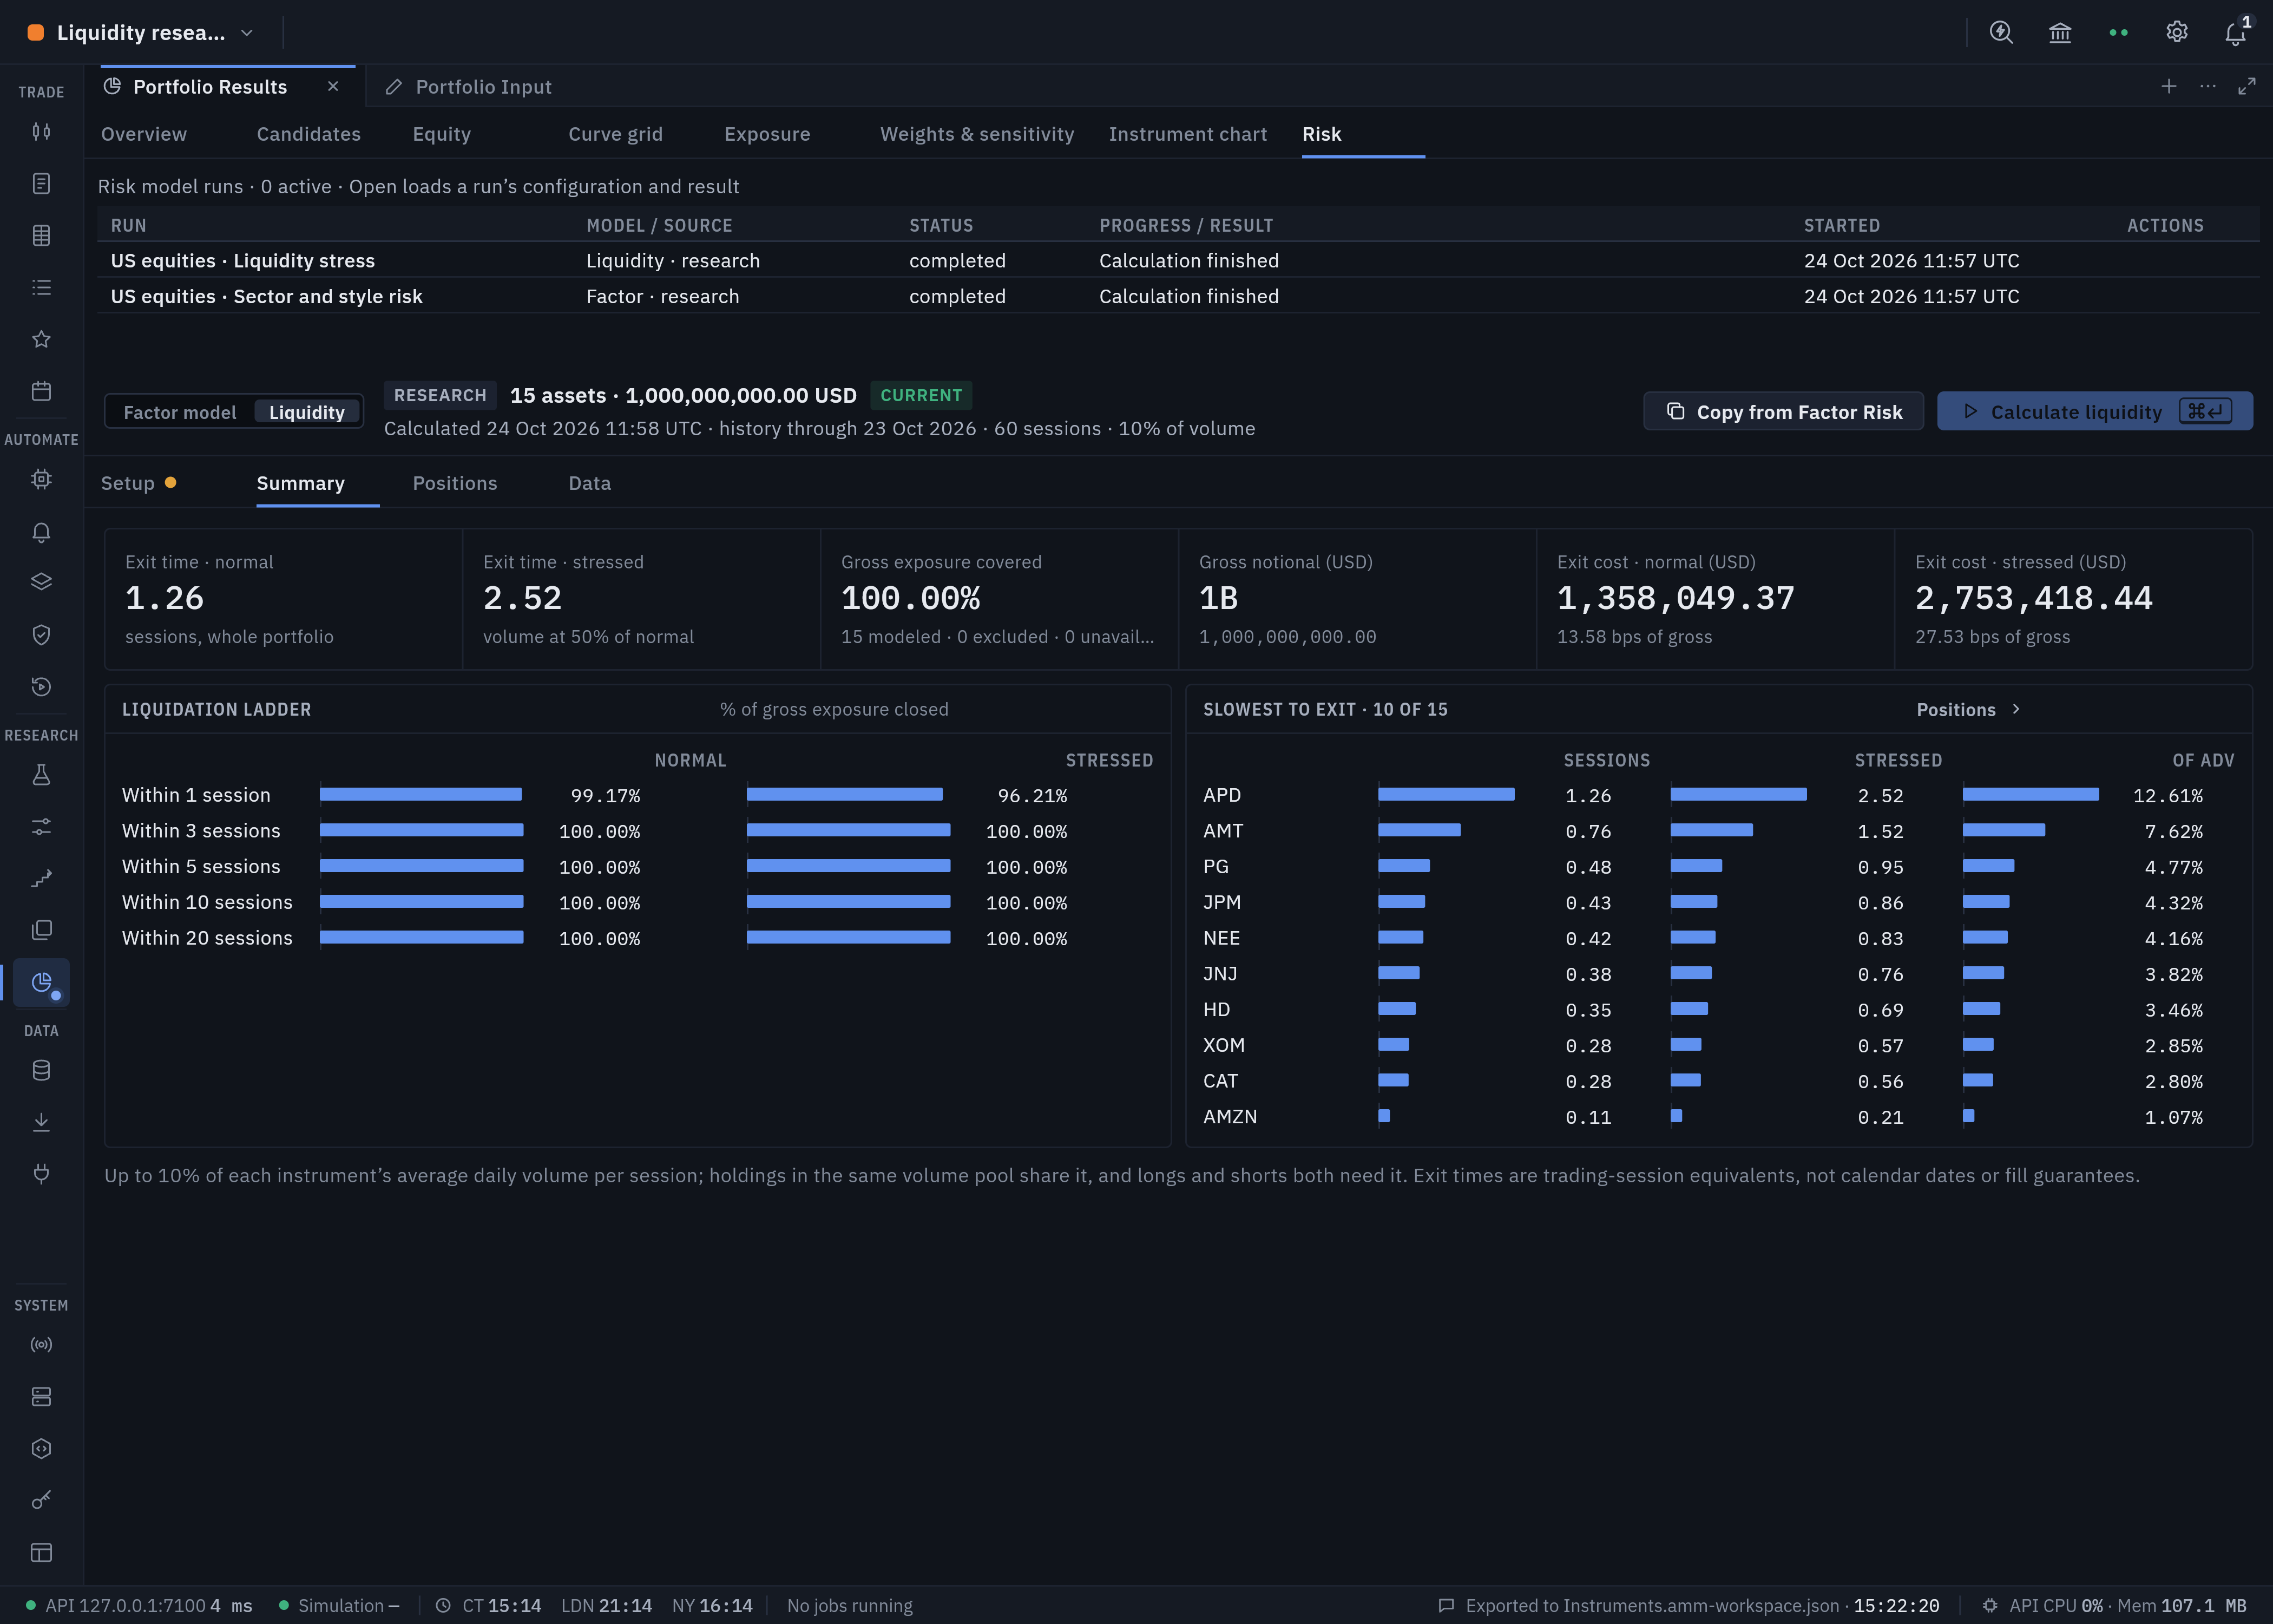Open the chip icon under Automate
Screen dimensions: 2273x1624
[41, 479]
